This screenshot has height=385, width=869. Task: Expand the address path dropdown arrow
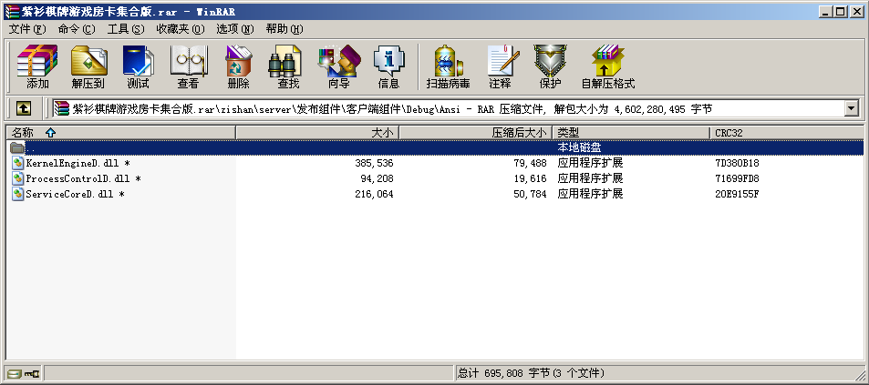point(852,109)
